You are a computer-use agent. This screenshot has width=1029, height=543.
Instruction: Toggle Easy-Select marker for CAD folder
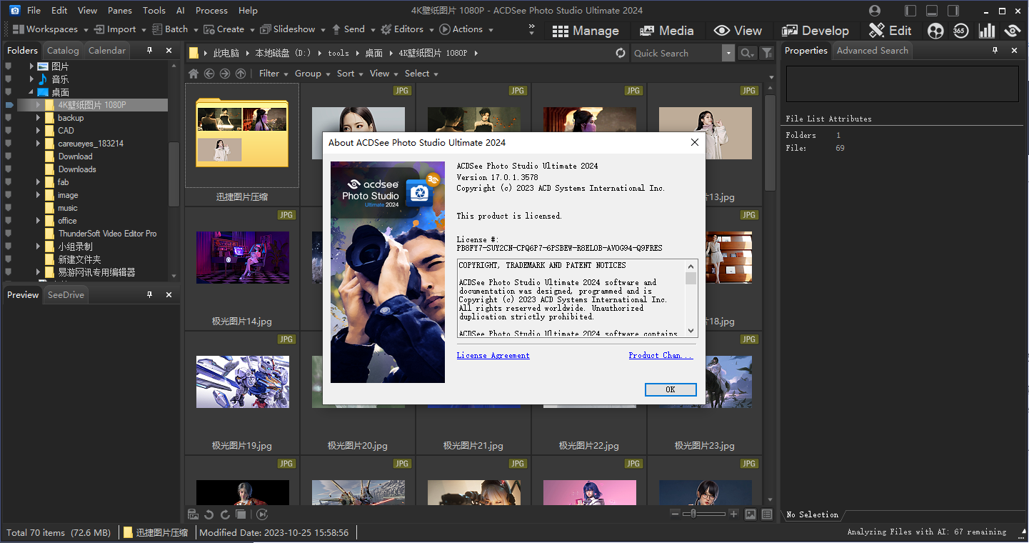coord(9,131)
